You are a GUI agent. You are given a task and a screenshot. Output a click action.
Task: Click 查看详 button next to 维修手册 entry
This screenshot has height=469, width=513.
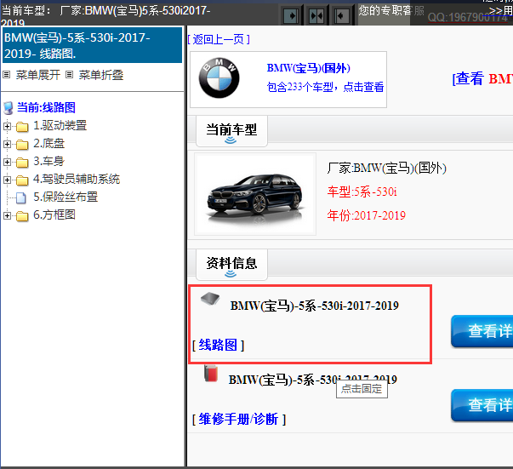pyautogui.click(x=482, y=405)
